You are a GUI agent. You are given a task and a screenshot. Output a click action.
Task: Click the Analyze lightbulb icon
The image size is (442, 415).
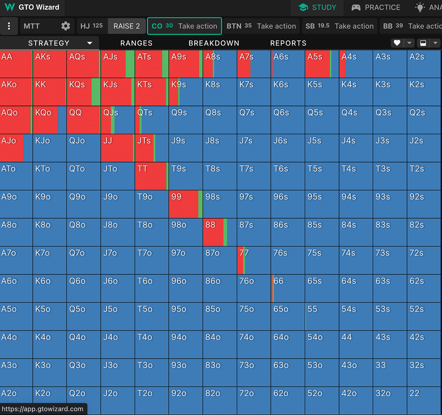coord(420,7)
